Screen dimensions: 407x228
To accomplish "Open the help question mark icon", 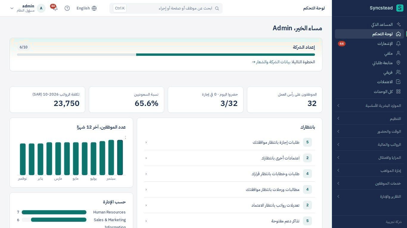I will click(x=67, y=8).
